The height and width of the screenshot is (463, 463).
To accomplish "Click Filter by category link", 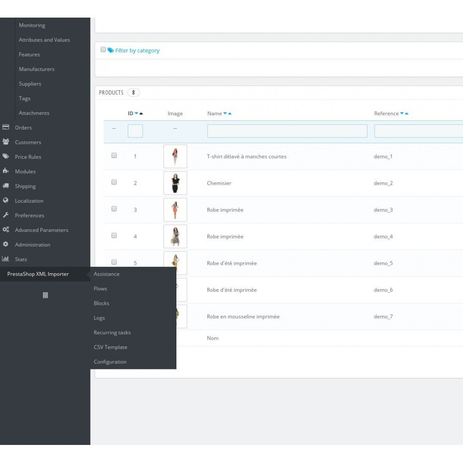I will (x=138, y=50).
